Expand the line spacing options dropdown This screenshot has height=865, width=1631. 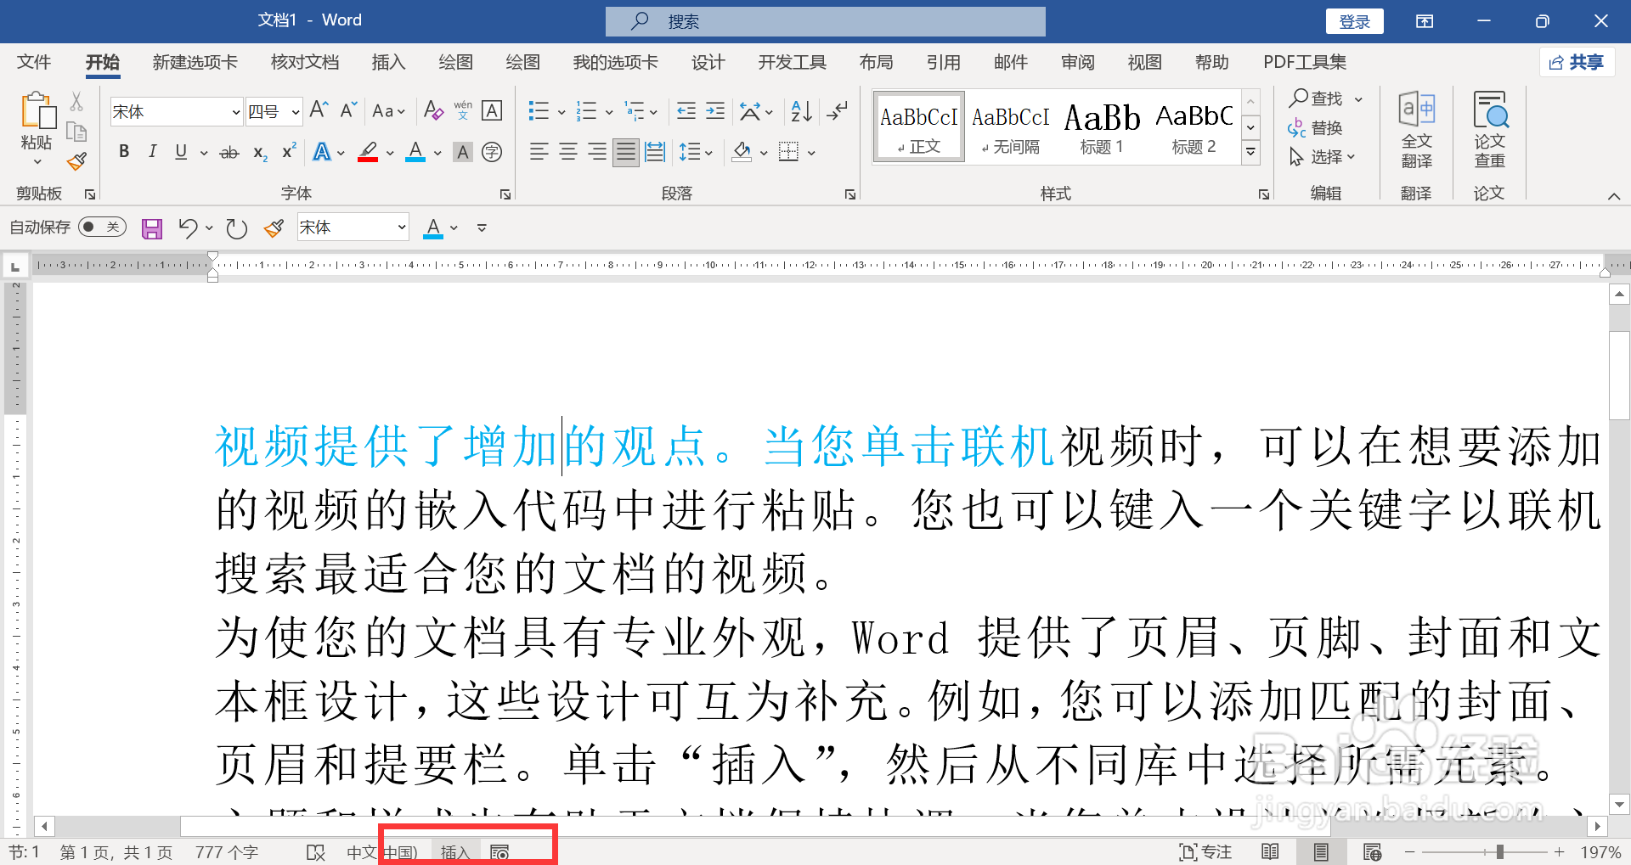click(708, 152)
